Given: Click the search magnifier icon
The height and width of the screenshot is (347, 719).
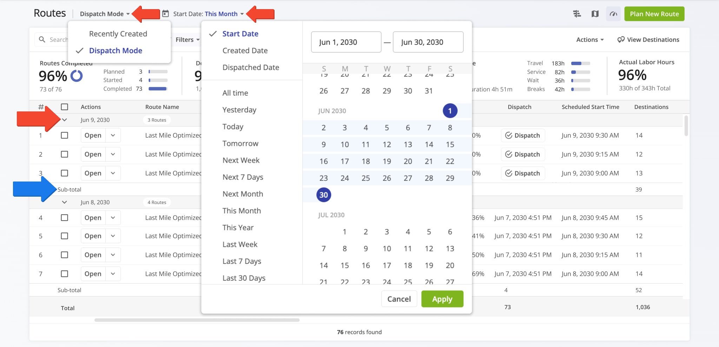Looking at the screenshot, I should click(x=42, y=39).
